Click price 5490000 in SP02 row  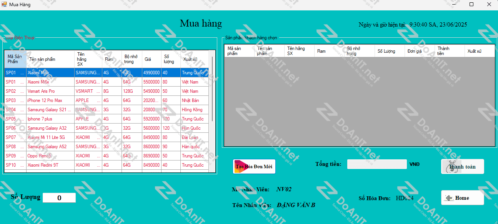pos(152,91)
